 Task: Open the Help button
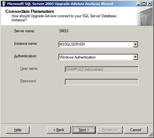[x=18, y=130]
